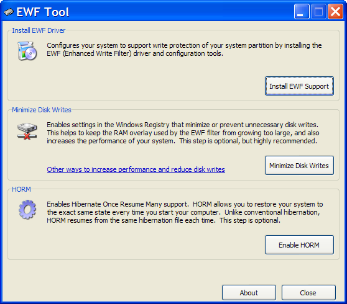This screenshot has height=304, width=347.
Task: Click the Install EWF Driver group label
Action: tap(39, 30)
